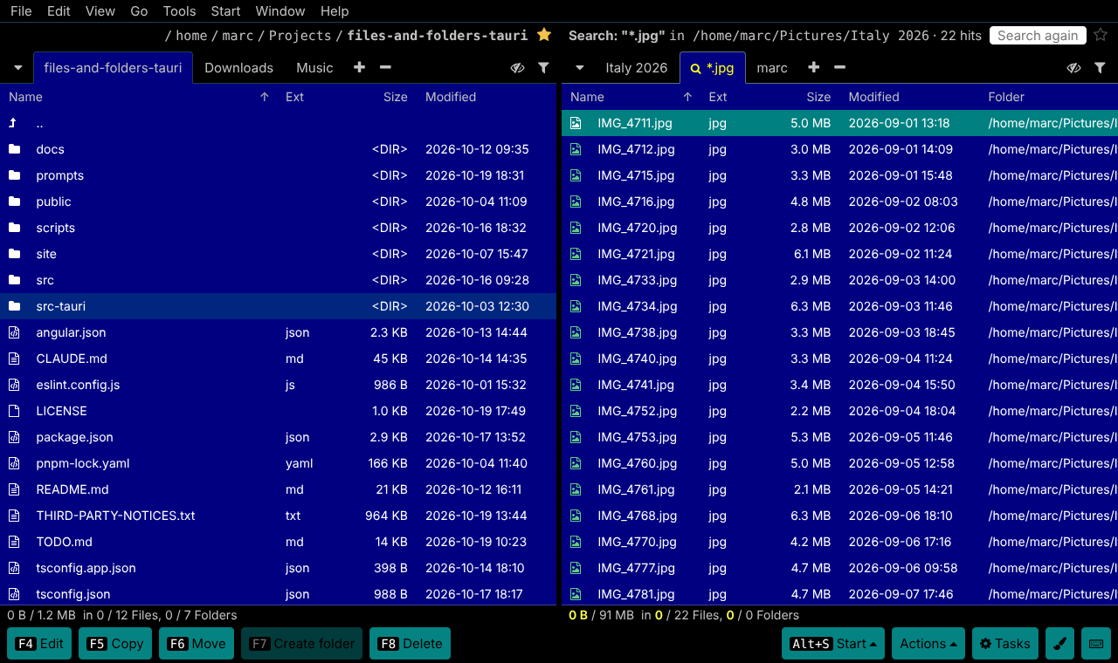
Task: Click the src-tauri folder icon
Action: (x=14, y=306)
